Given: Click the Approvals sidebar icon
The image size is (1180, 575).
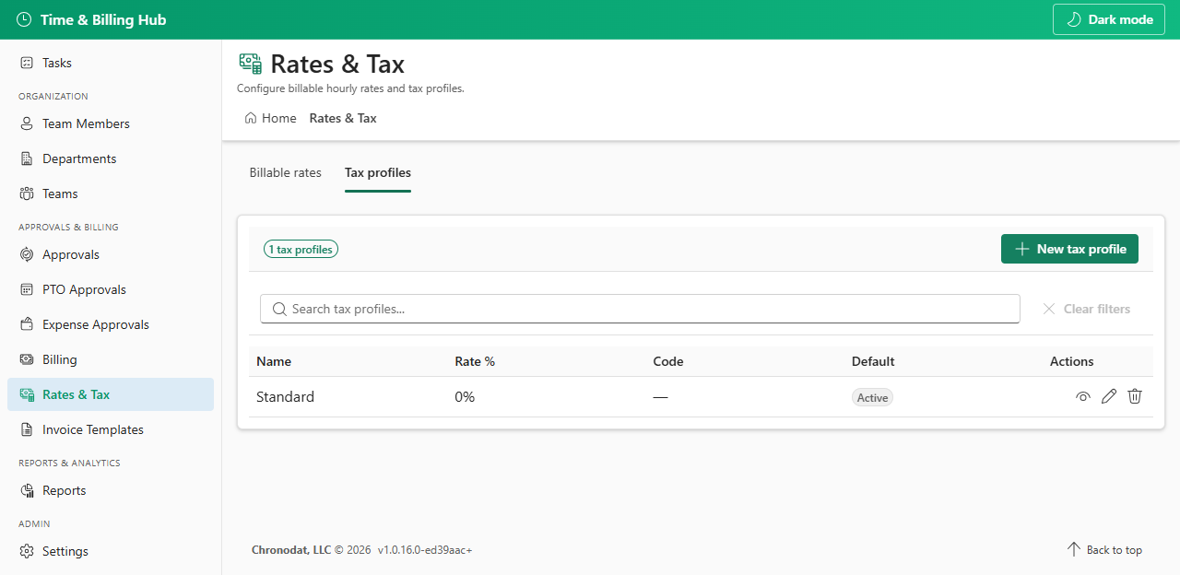Looking at the screenshot, I should 27,254.
